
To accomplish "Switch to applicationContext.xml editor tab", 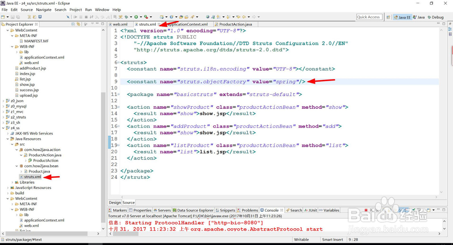I will pyautogui.click(x=188, y=24).
